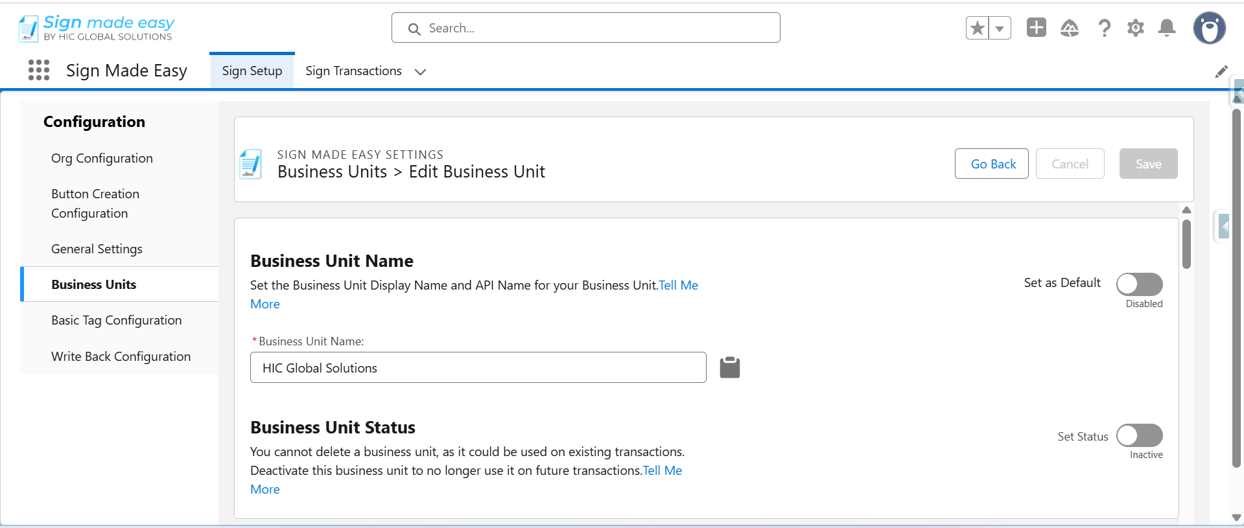The image size is (1244, 528).
Task: Click the Save button
Action: [1148, 164]
